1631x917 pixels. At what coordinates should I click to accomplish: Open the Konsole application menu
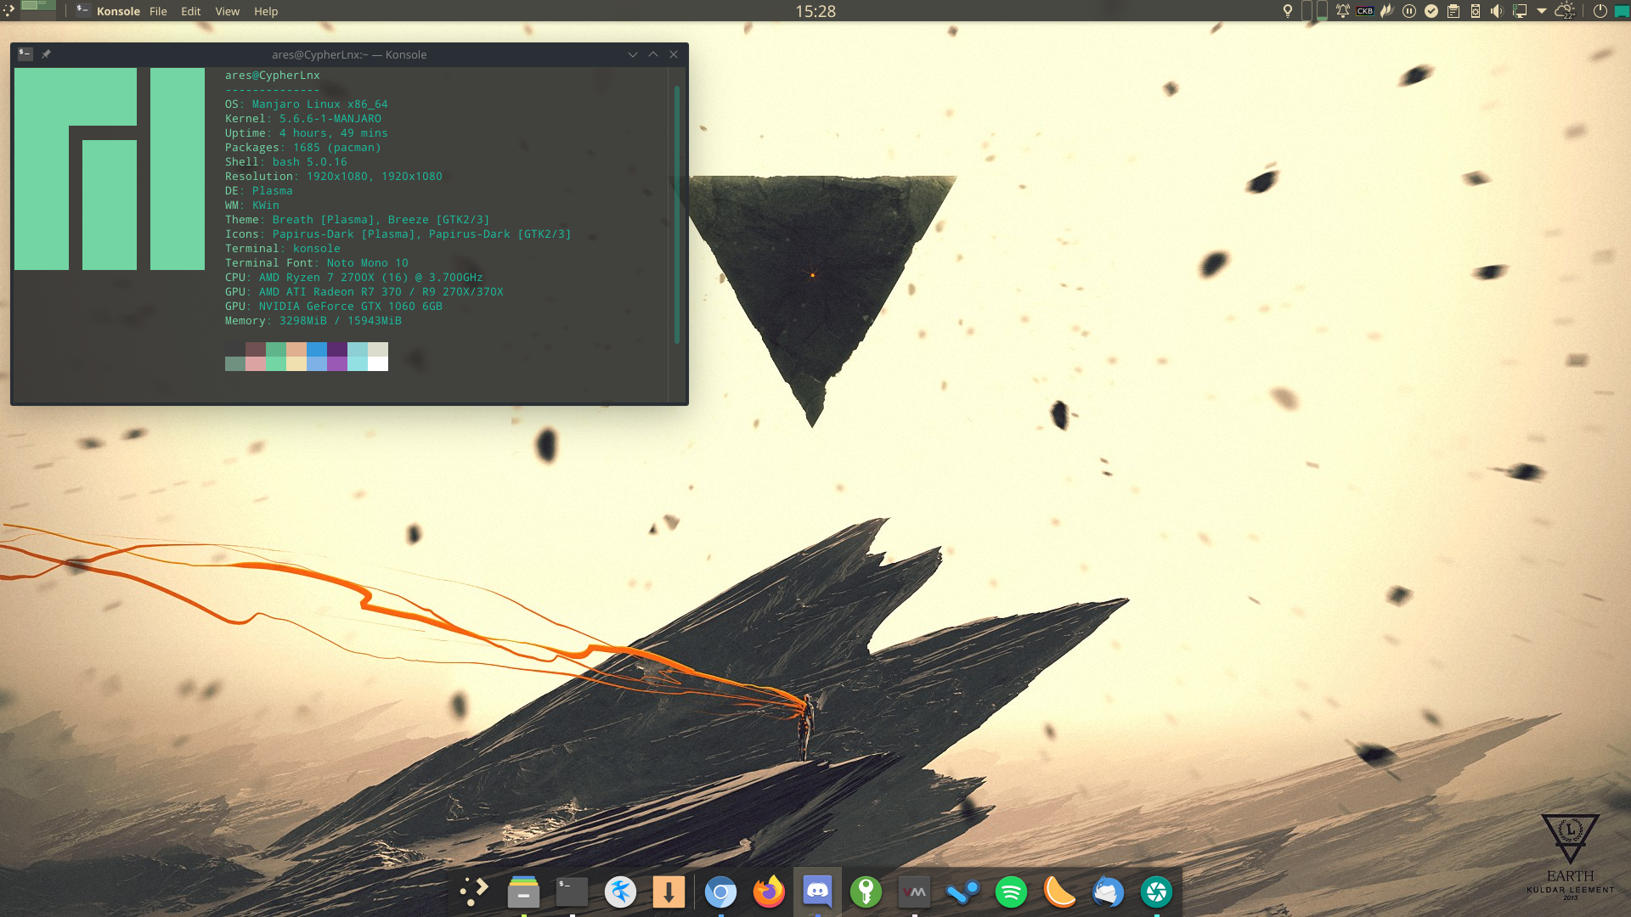pos(118,11)
